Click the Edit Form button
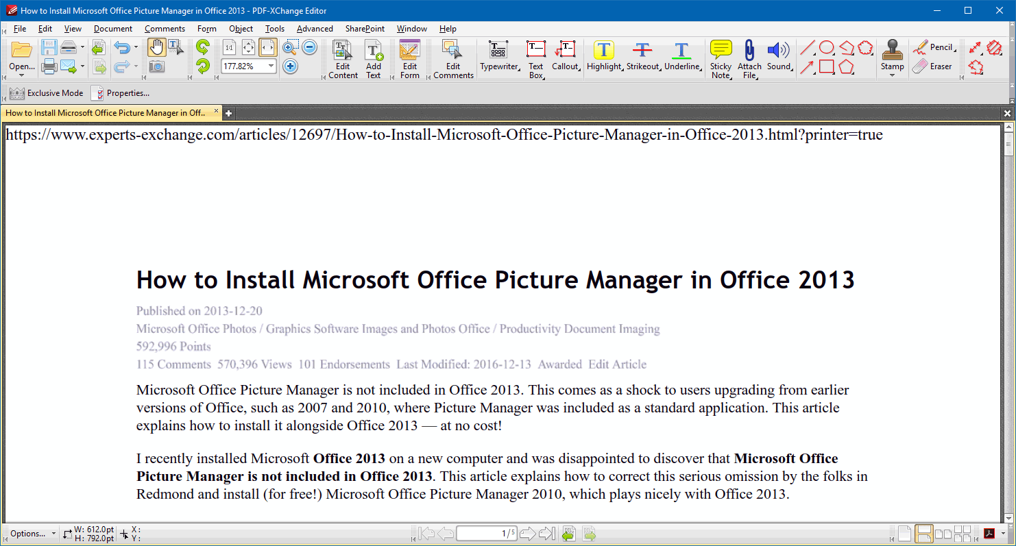The width and height of the screenshot is (1016, 546). [x=410, y=60]
